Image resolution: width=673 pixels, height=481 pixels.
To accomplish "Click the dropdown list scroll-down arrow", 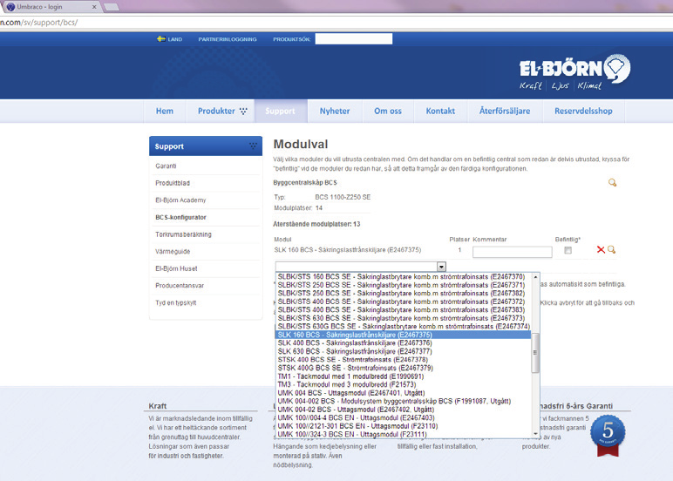I will (x=535, y=434).
